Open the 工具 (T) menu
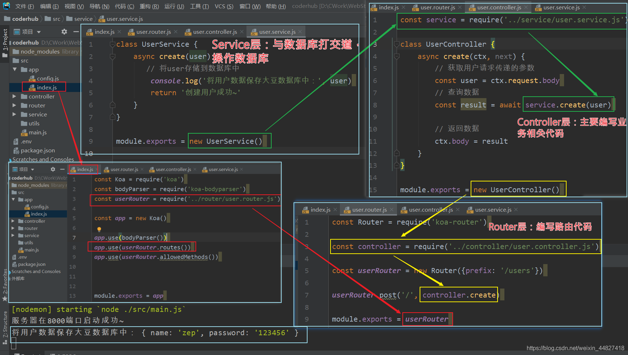The width and height of the screenshot is (628, 355). pos(199,6)
